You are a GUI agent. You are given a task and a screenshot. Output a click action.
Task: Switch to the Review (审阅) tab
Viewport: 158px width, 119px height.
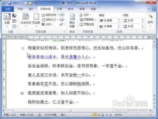(82, 9)
